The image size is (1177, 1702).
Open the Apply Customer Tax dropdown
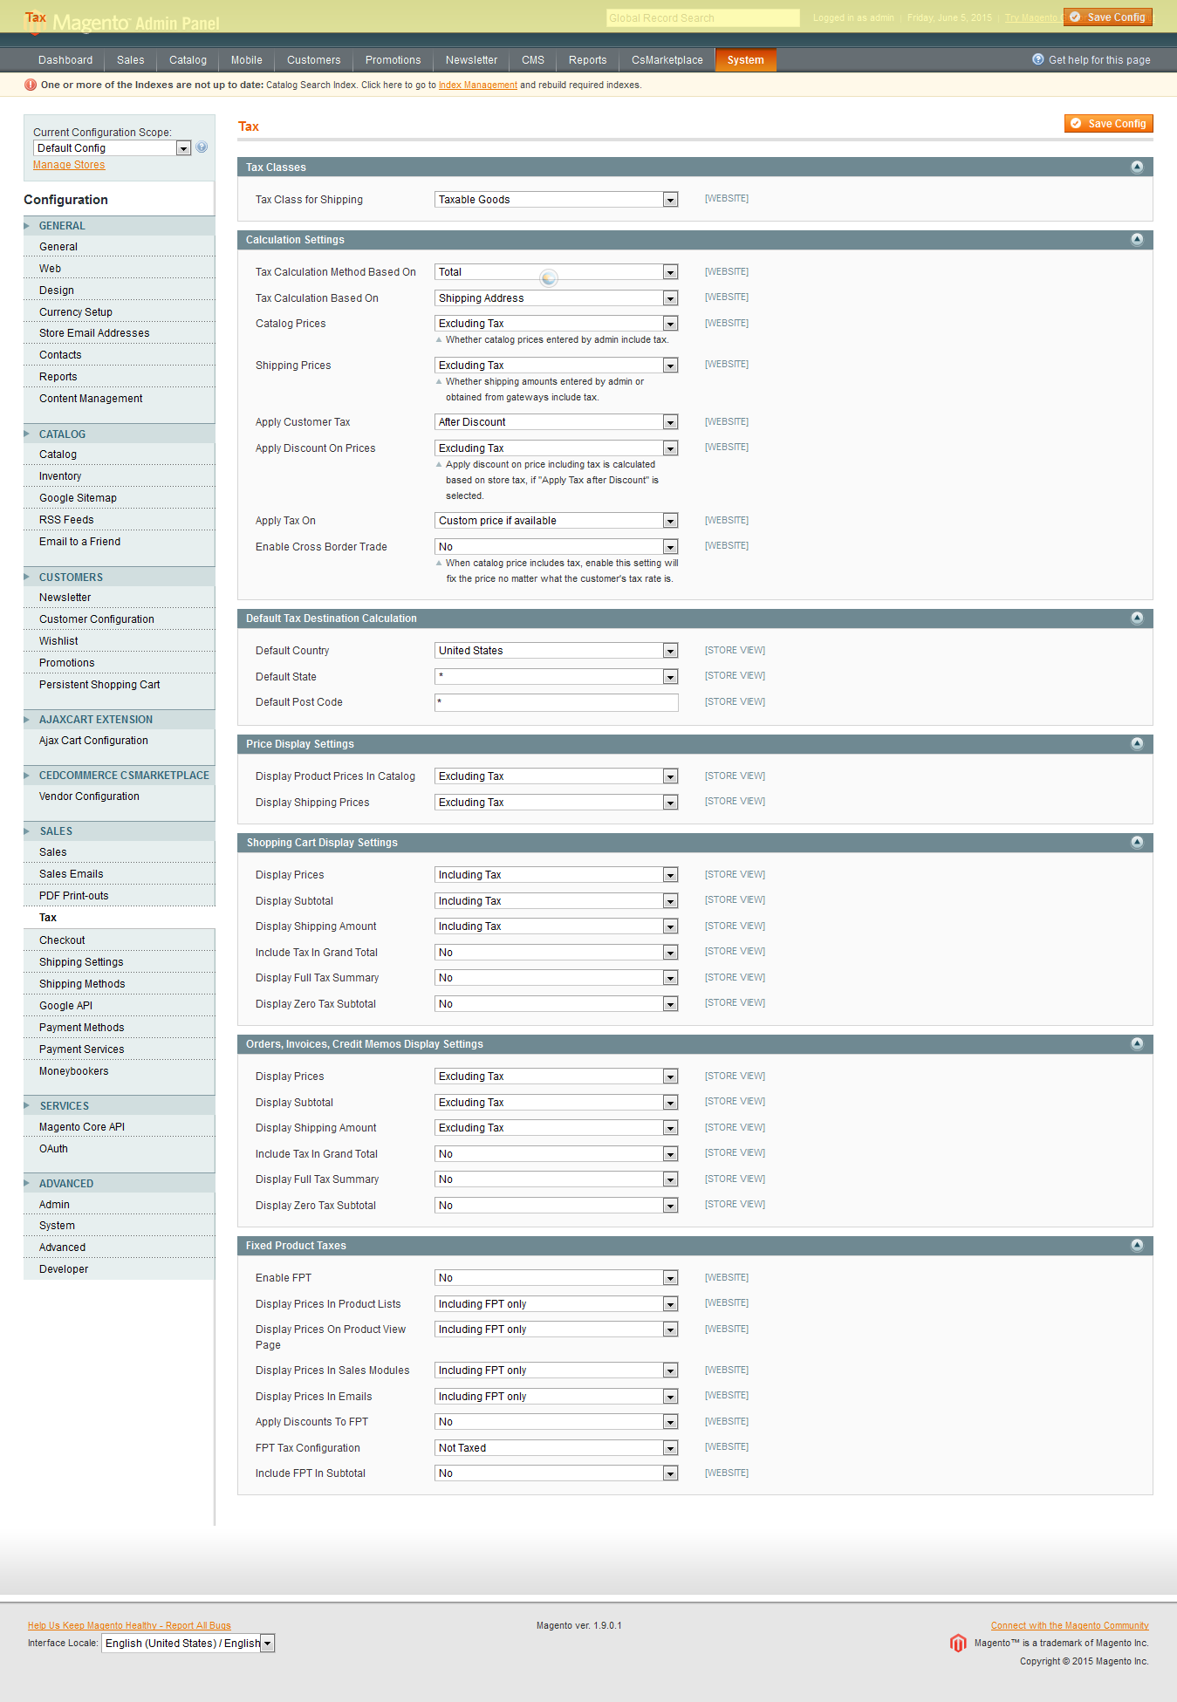point(557,422)
